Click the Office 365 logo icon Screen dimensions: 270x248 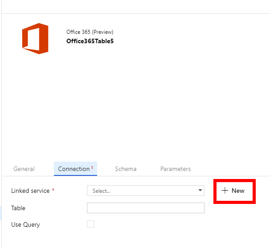pyautogui.click(x=35, y=39)
